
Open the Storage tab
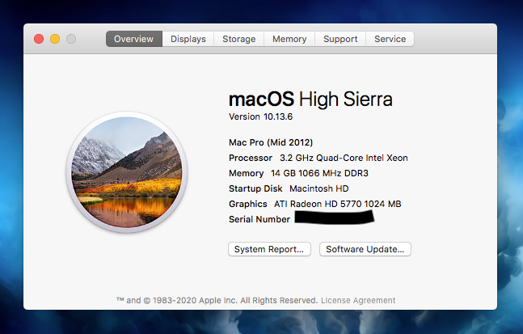tap(238, 39)
